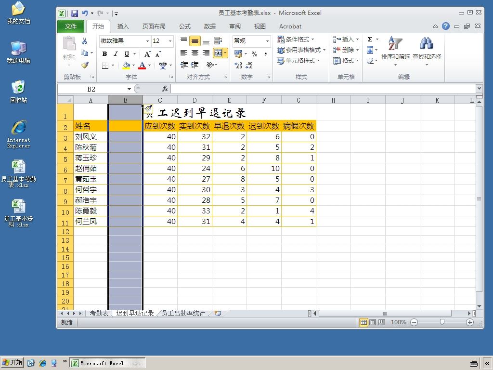Toggle Bold formatting

click(104, 54)
